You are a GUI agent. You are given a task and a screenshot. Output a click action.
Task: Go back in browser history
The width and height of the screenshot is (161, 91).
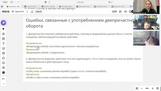click(x=19, y=2)
